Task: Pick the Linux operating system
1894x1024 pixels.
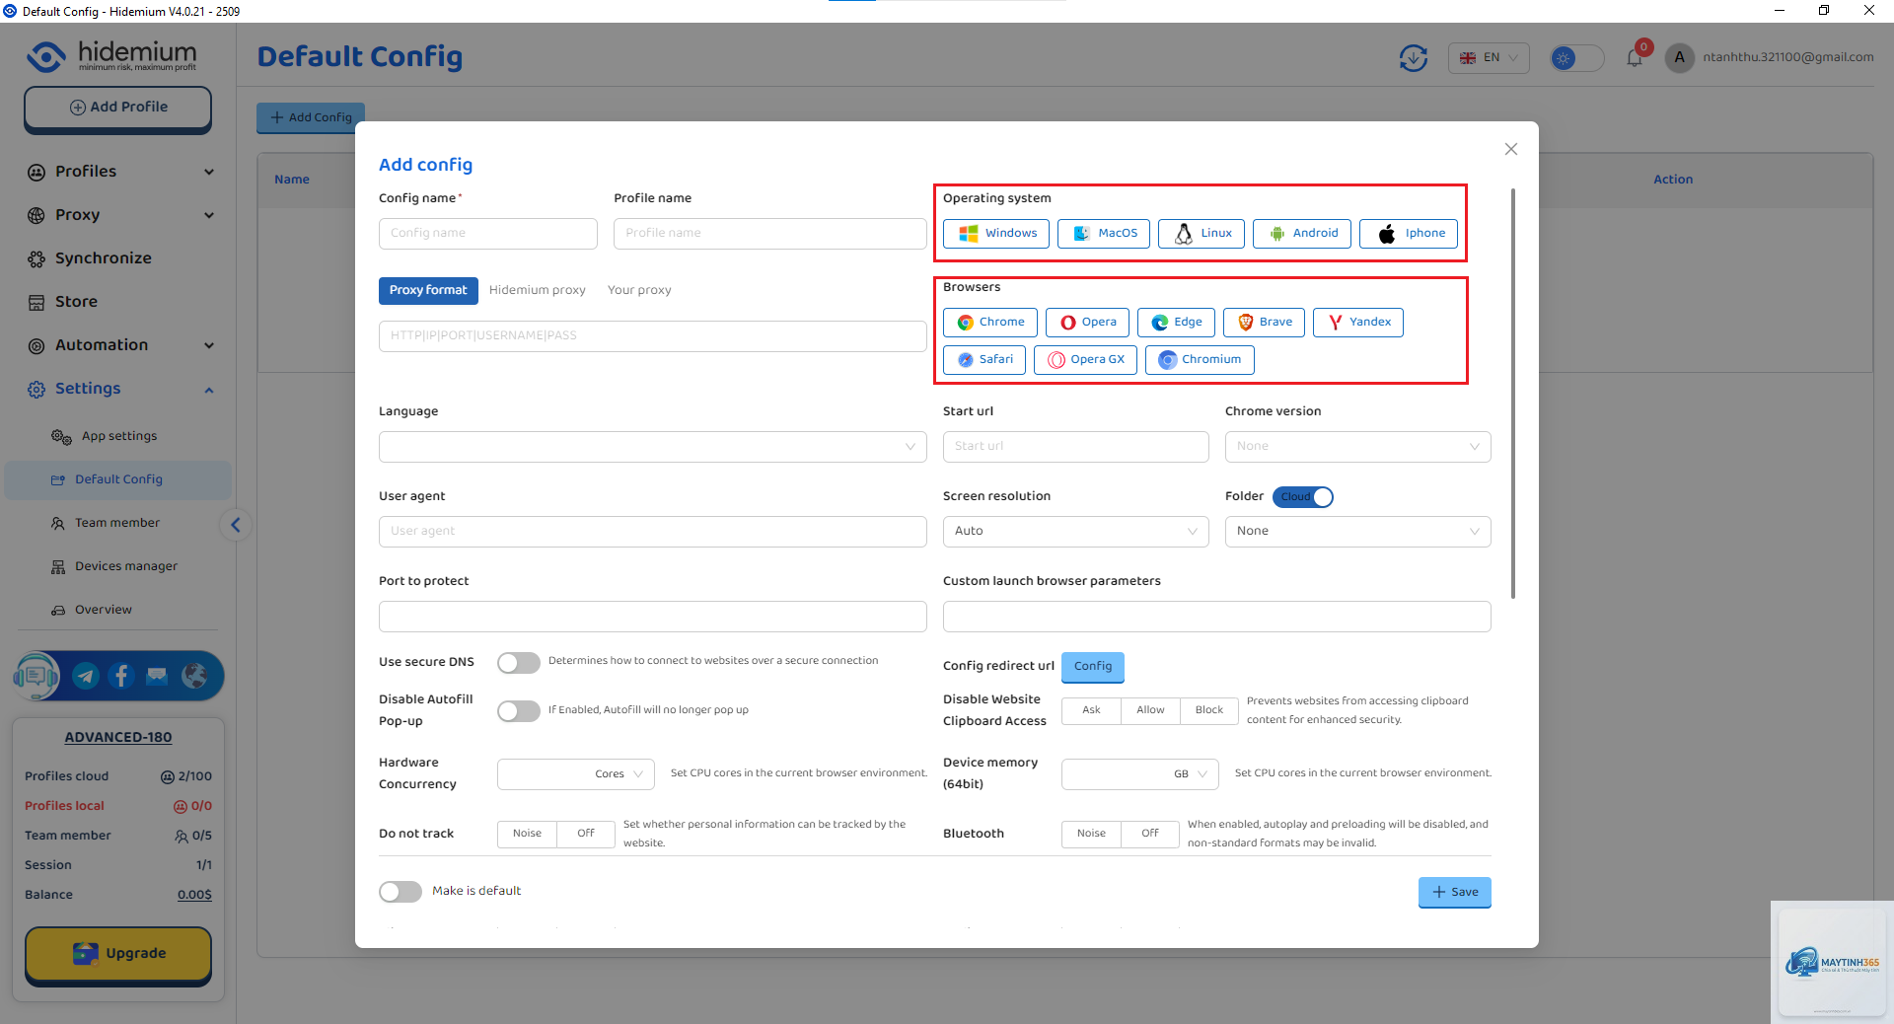Action: (x=1202, y=234)
